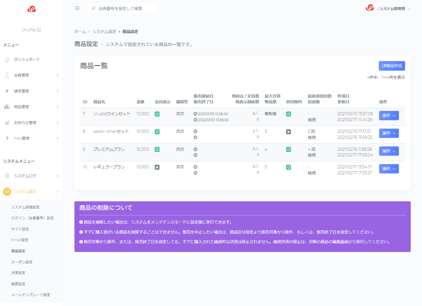Click the 会員表示 green indicator for Uruplaワインセット
422x306 pixels.
pyautogui.click(x=157, y=114)
